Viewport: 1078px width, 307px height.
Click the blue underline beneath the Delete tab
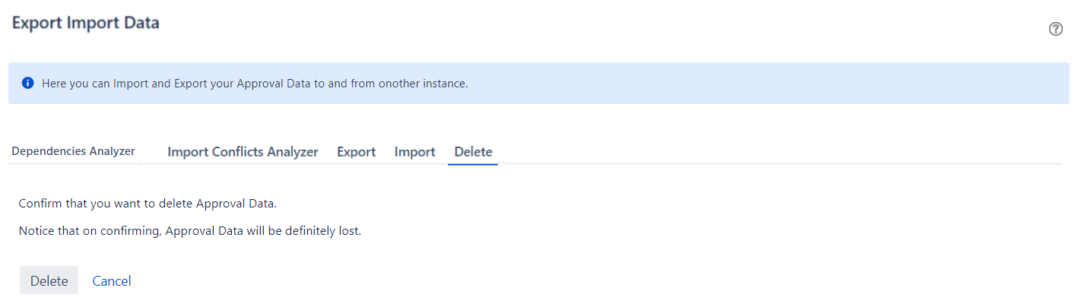coord(473,164)
